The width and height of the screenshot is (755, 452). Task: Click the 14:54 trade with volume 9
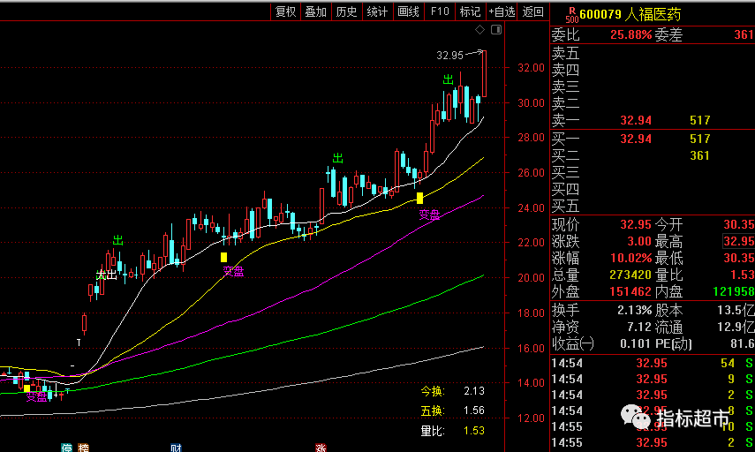653,380
